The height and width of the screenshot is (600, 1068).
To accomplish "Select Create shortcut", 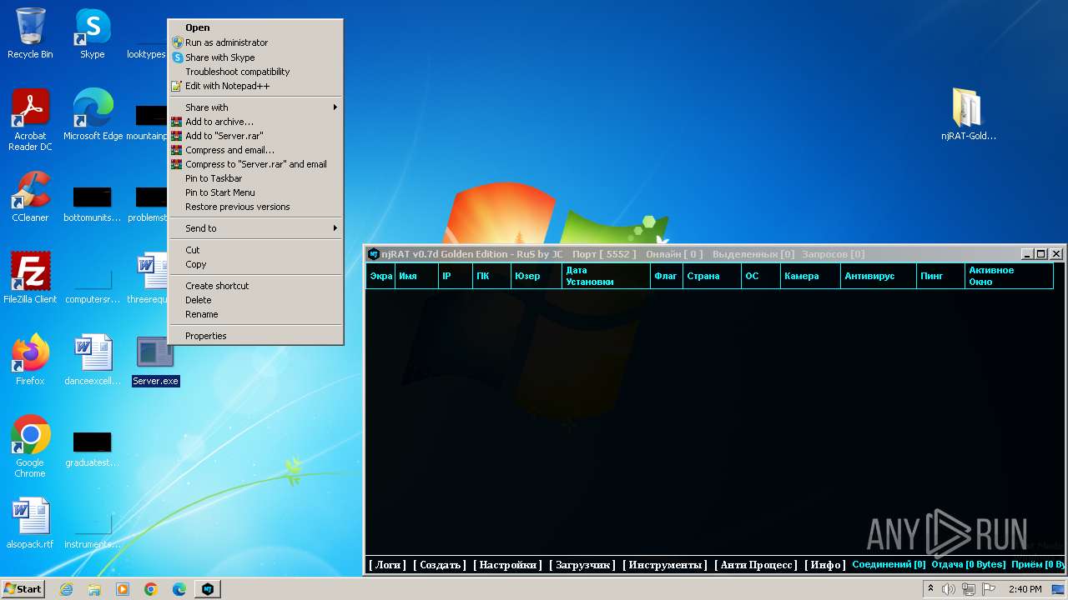I will [255, 286].
